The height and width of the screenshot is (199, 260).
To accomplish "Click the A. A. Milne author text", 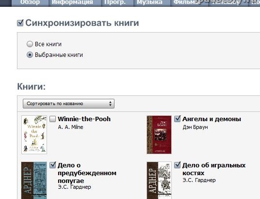I will coord(70,127).
